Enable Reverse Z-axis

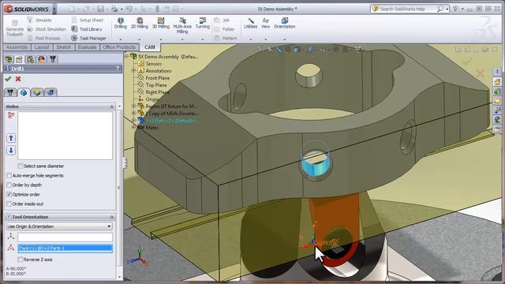click(x=21, y=260)
